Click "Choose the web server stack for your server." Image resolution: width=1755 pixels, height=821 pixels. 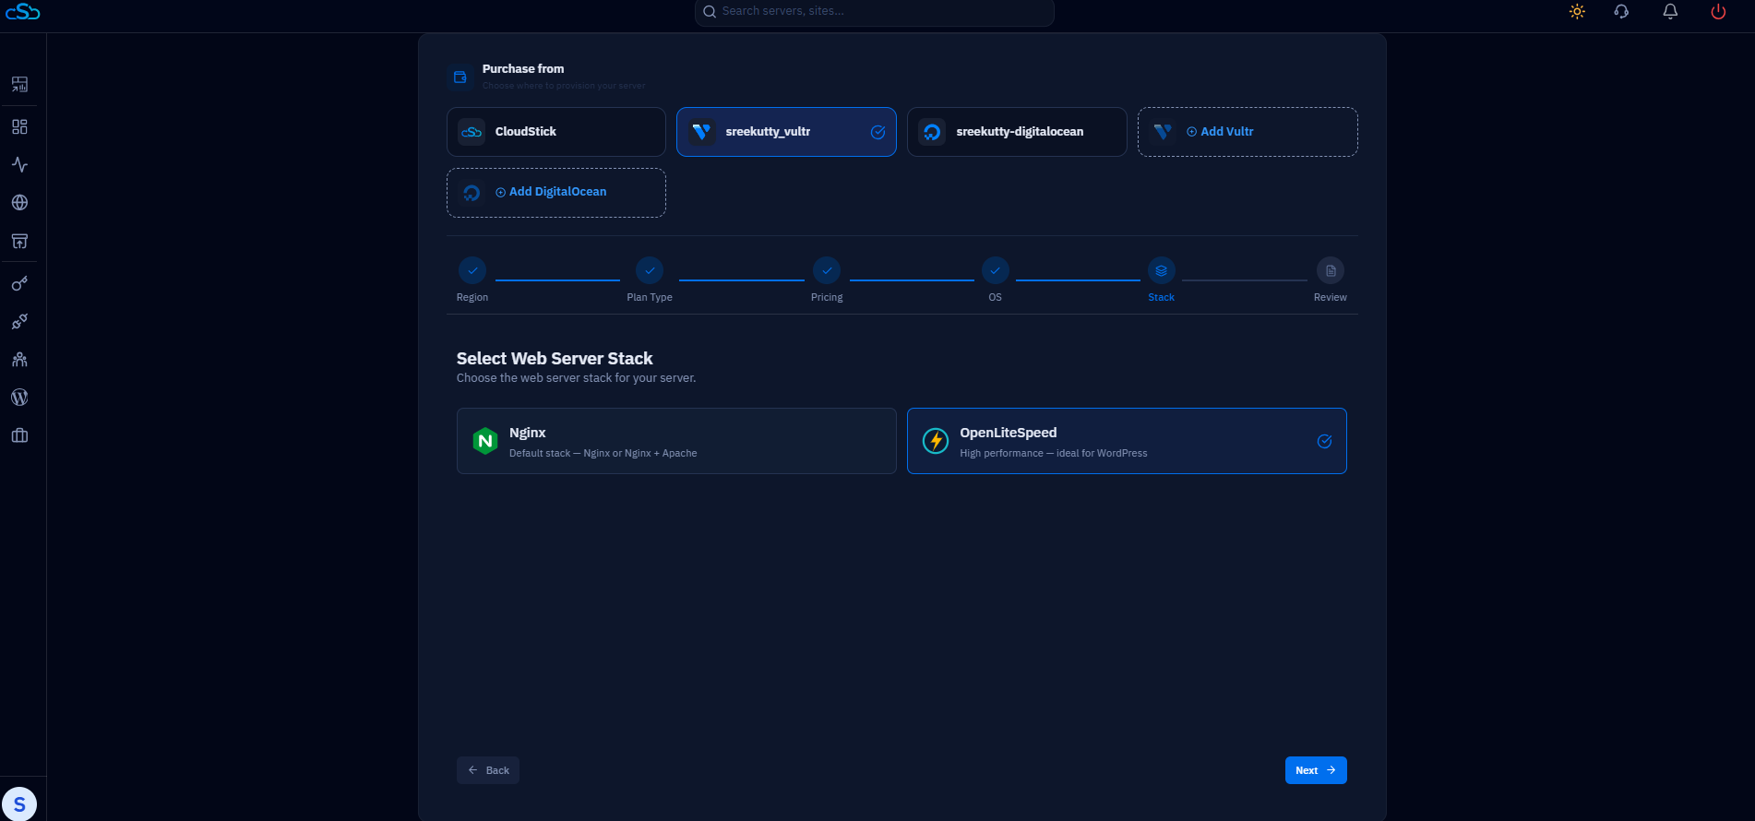(x=577, y=378)
